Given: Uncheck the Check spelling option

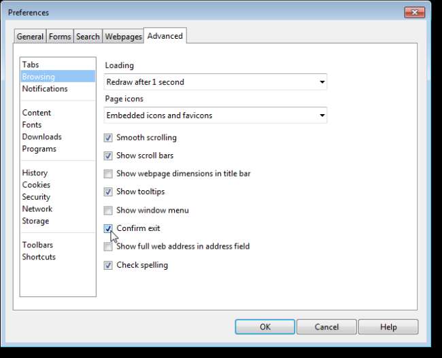Looking at the screenshot, I should coord(108,265).
